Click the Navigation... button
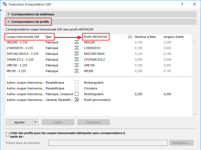The width and height of the screenshot is (201, 150). coord(182,143)
